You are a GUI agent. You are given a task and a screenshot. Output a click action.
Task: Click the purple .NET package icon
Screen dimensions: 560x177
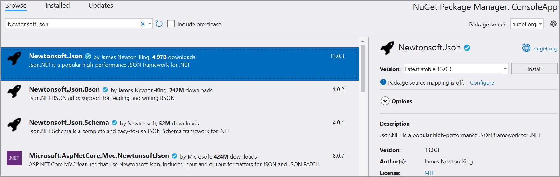(14, 158)
